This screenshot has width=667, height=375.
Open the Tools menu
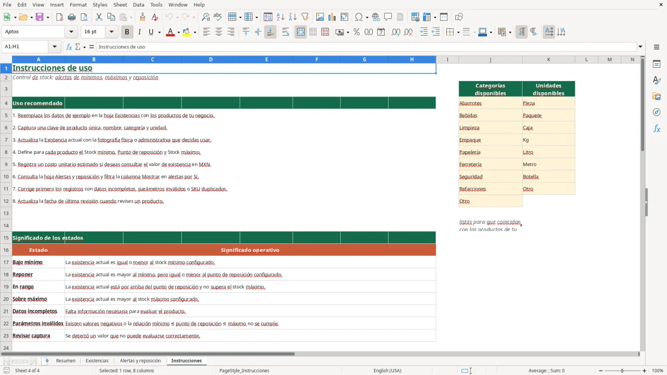(156, 4)
